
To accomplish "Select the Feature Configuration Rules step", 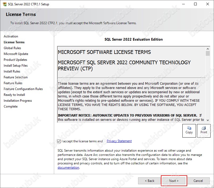I will coord(23,89).
